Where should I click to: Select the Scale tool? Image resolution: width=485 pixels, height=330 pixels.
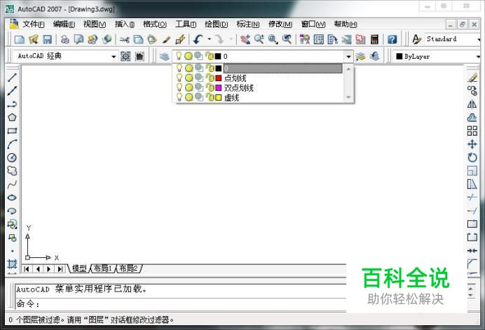pyautogui.click(x=472, y=171)
